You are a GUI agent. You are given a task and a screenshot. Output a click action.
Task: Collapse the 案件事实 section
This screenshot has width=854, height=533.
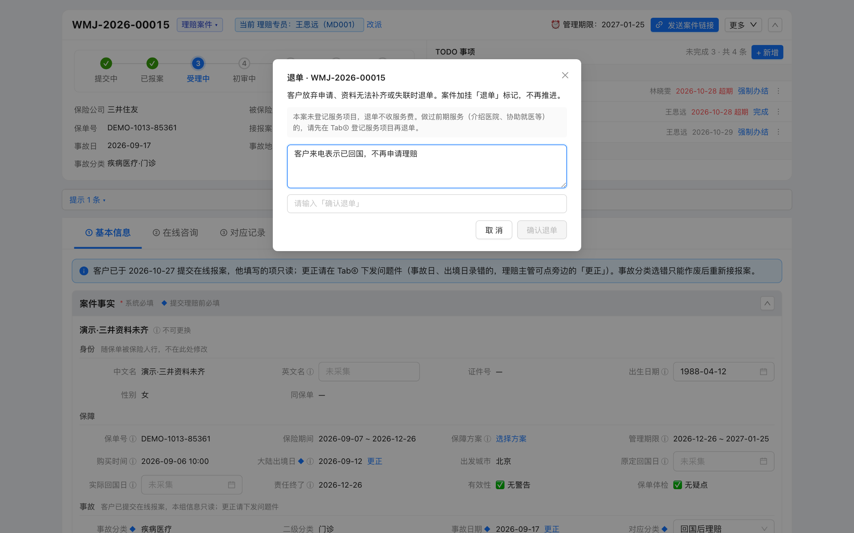767,303
